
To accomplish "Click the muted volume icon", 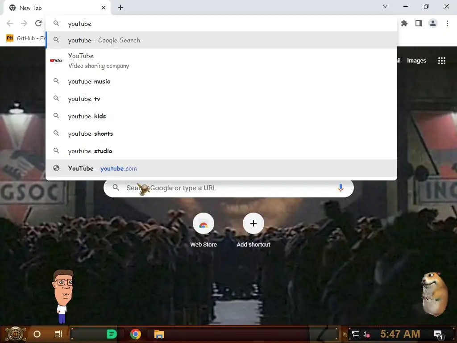I will [x=366, y=334].
